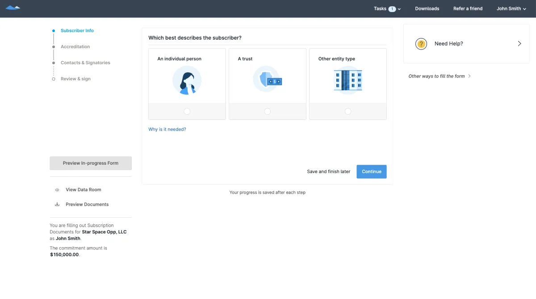Open the Downloads page
Viewport: 536px width, 299px height.
(x=427, y=8)
